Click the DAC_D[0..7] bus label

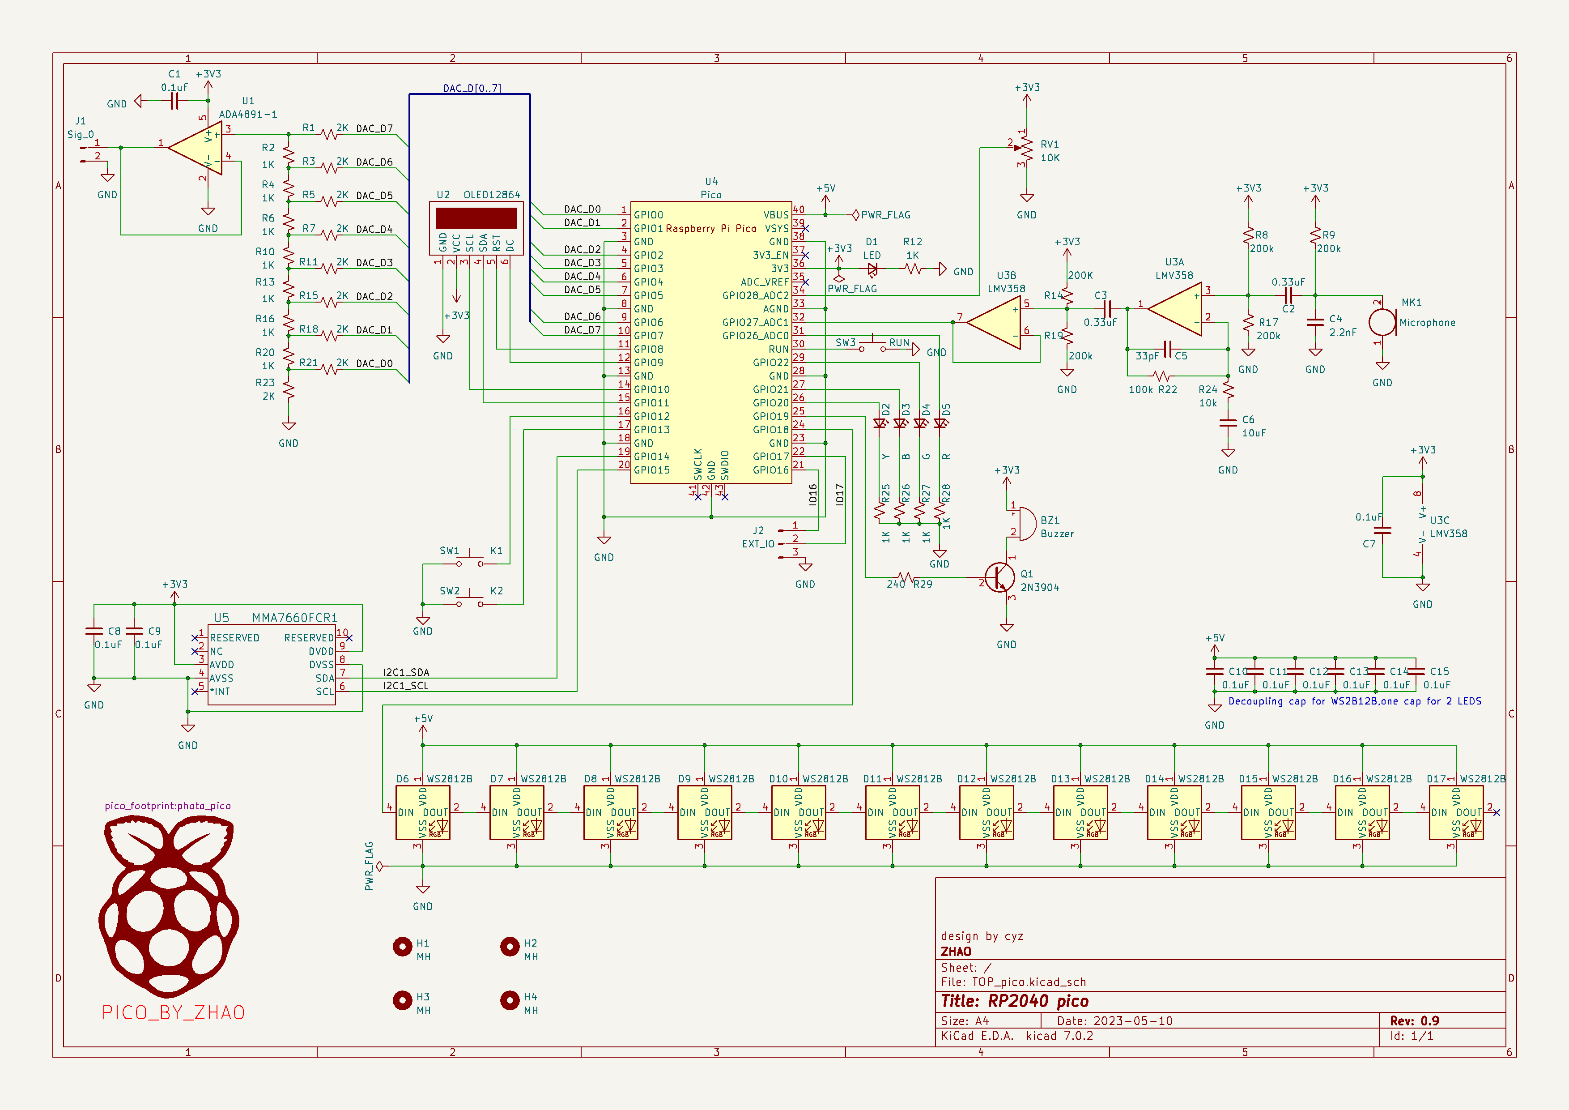472,88
